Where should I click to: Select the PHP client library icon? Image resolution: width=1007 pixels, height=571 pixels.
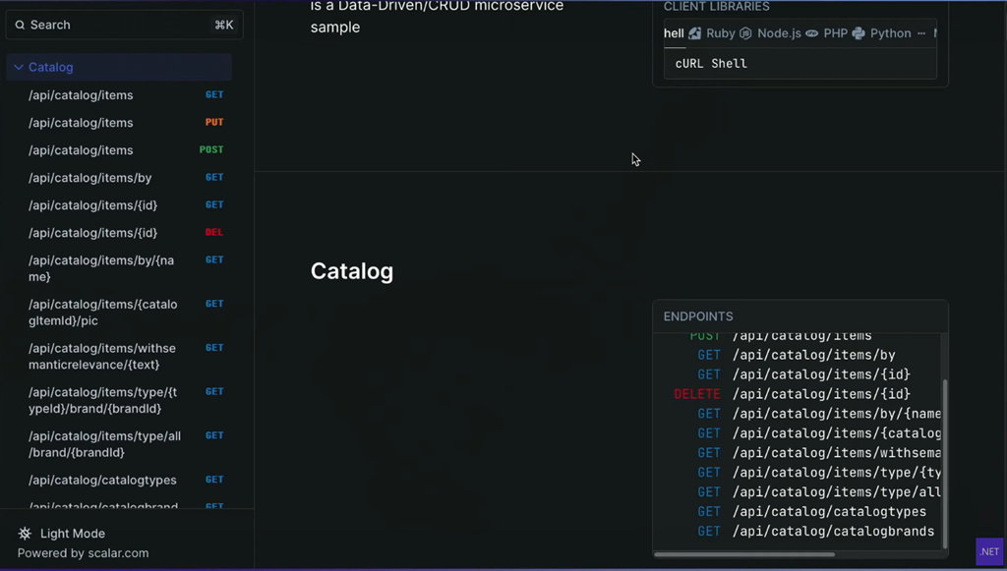point(812,33)
